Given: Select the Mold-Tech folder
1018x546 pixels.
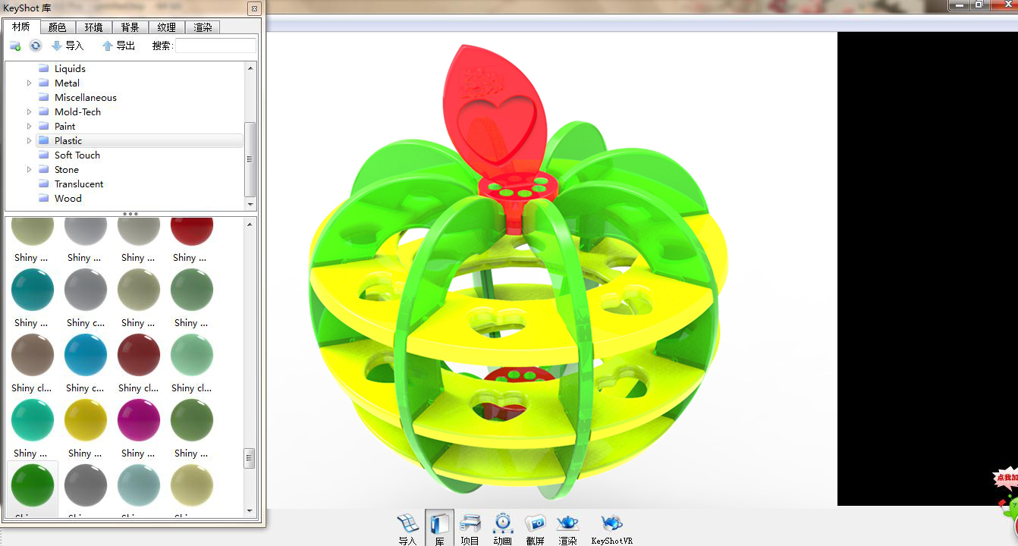Looking at the screenshot, I should [77, 112].
